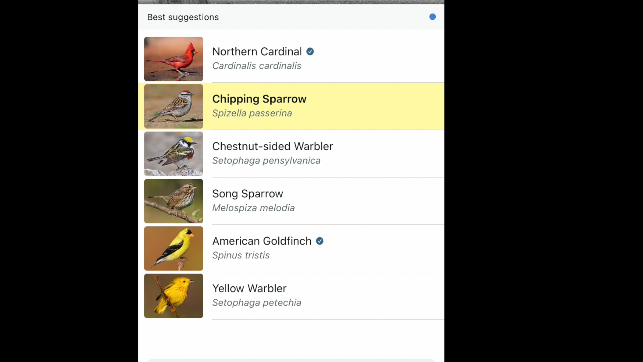Open the Northern Cardinal photo thumbnail
Screen dimensions: 643x362
[174, 59]
